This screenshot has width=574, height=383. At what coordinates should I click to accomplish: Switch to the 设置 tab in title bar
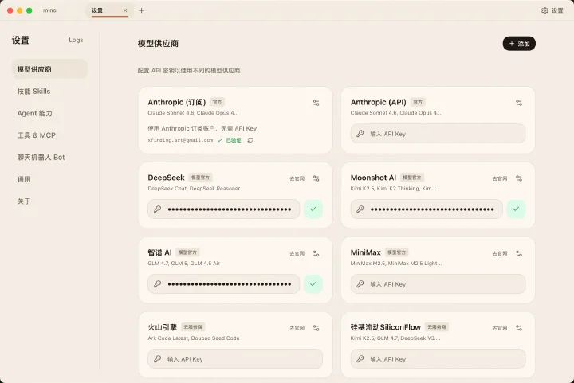click(109, 10)
